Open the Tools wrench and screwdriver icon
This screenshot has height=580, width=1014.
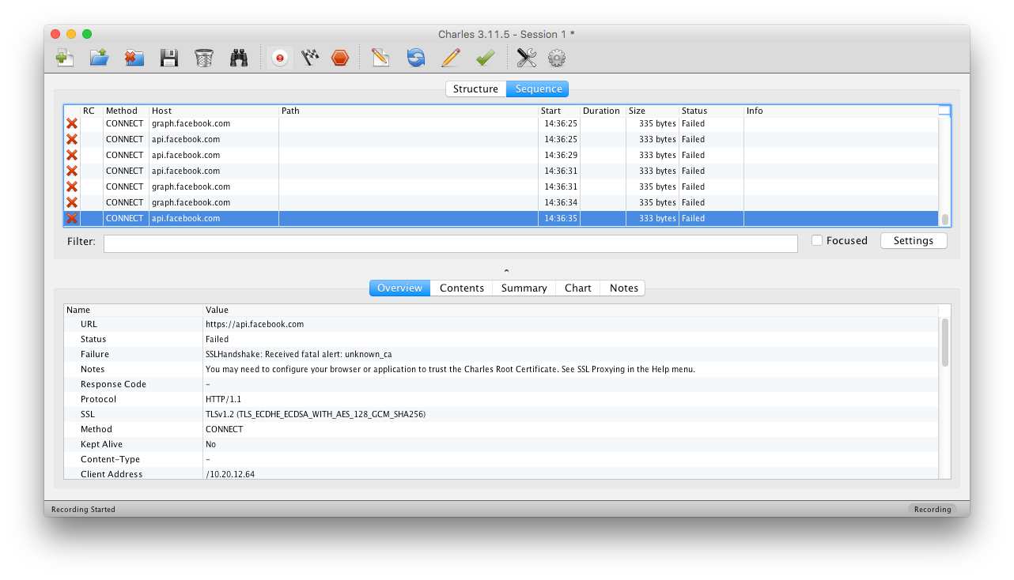point(526,58)
